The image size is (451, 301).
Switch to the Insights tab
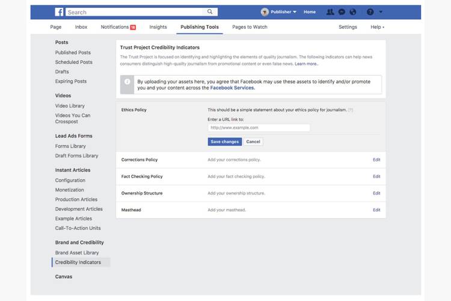coord(158,27)
